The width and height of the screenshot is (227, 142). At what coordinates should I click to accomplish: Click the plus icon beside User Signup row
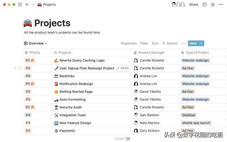click(15, 68)
